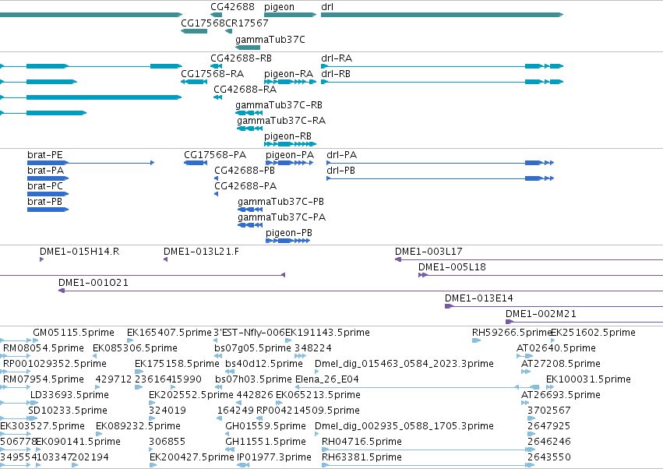663x469 pixels.
Task: Click the DME1-003L17 BAC label
Action: [428, 252]
